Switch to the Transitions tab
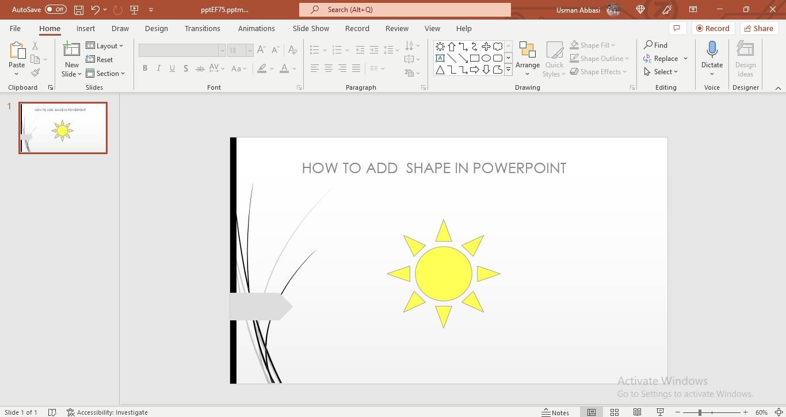Viewport: 786px width, 417px height. point(202,28)
